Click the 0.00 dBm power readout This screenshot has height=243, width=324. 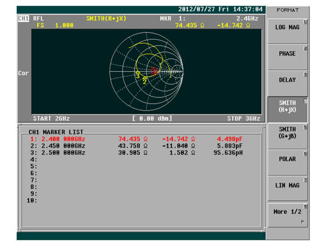coord(152,119)
